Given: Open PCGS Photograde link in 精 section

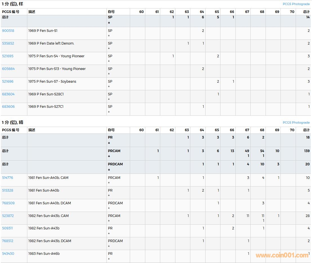Looking at the screenshot, I should coord(296,123).
